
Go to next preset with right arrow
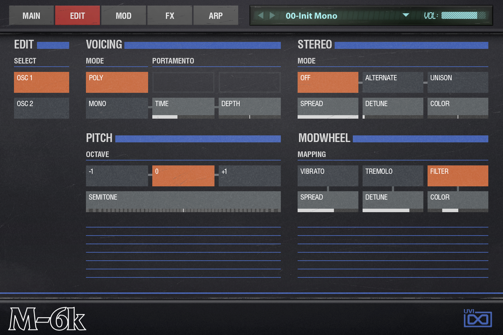(x=272, y=15)
